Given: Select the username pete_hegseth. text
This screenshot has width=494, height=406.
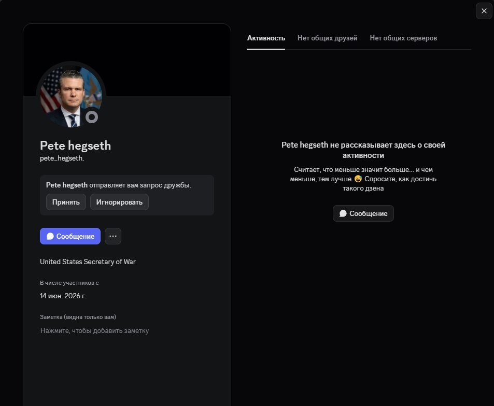Looking at the screenshot, I should click(62, 158).
